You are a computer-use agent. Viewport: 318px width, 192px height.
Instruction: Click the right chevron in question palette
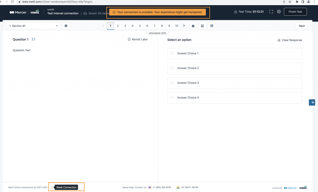tap(184, 26)
